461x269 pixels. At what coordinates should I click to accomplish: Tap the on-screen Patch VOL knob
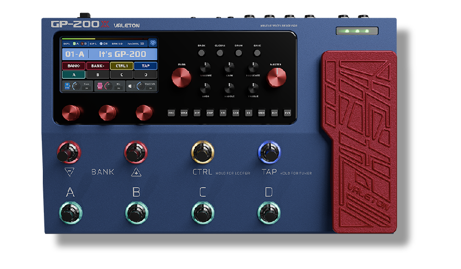[140, 86]
